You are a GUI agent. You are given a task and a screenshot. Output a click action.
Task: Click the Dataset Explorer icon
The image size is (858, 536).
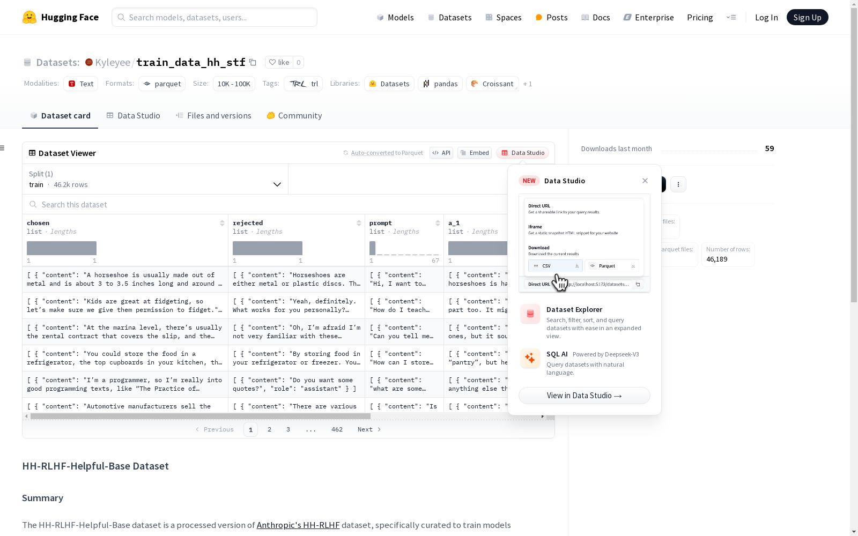click(x=530, y=314)
